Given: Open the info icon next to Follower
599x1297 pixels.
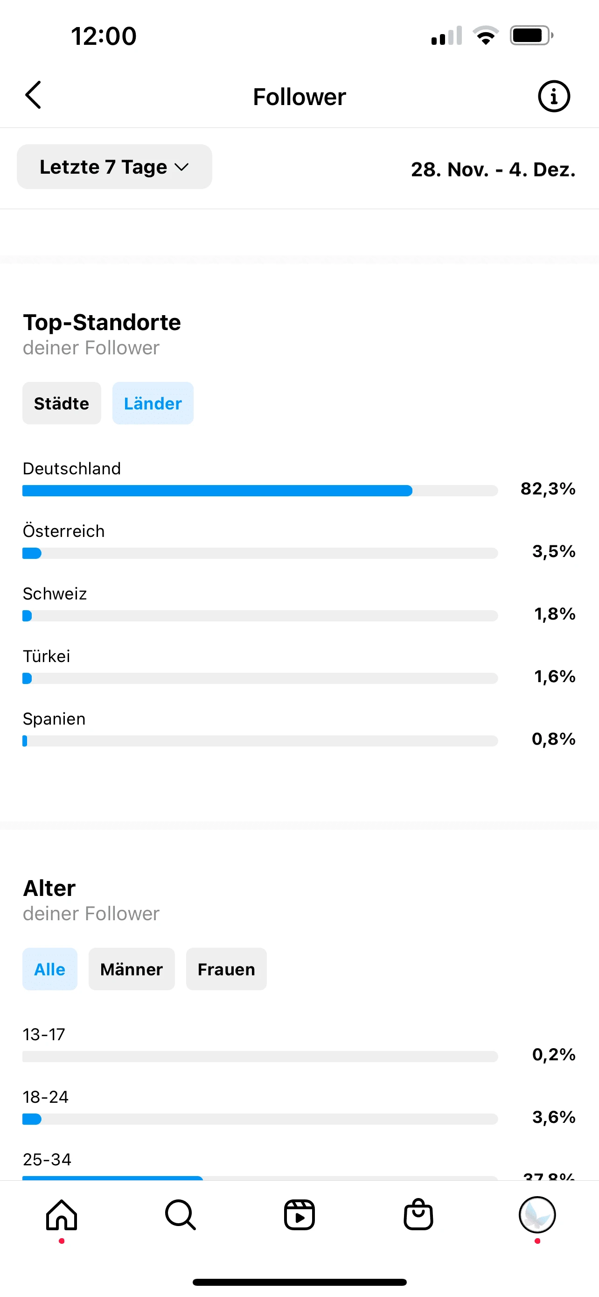Looking at the screenshot, I should [x=554, y=96].
